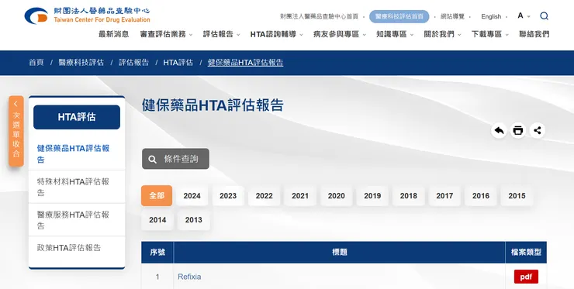Click HTA評估 in the breadcrumb

[178, 63]
